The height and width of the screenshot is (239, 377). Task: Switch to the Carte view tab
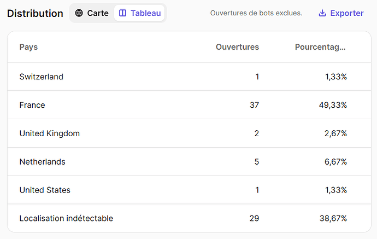coord(92,13)
